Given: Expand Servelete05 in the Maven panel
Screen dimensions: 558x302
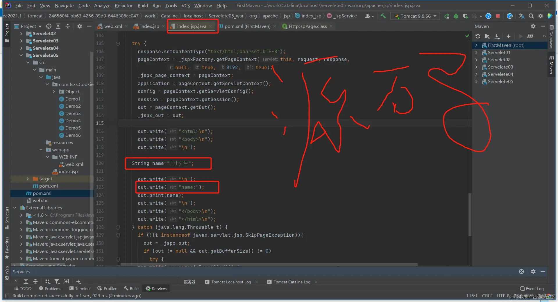Looking at the screenshot, I should click(476, 82).
